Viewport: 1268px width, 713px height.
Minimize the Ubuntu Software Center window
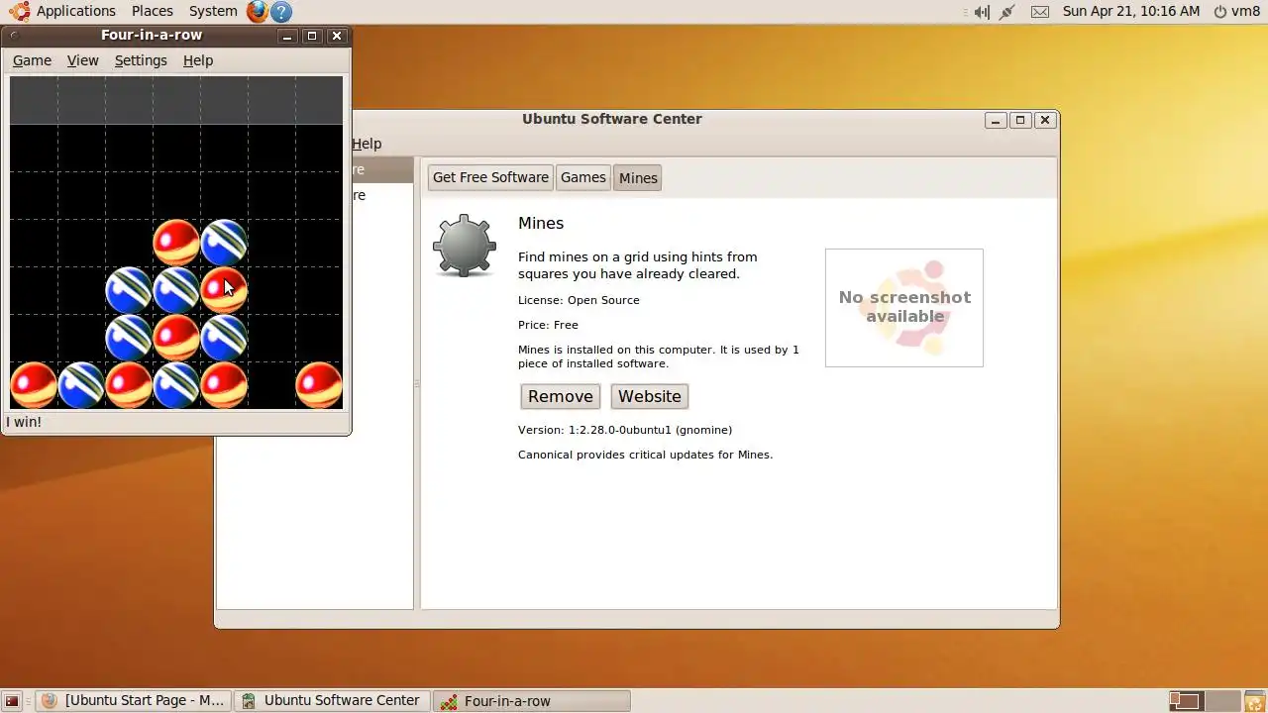click(996, 120)
